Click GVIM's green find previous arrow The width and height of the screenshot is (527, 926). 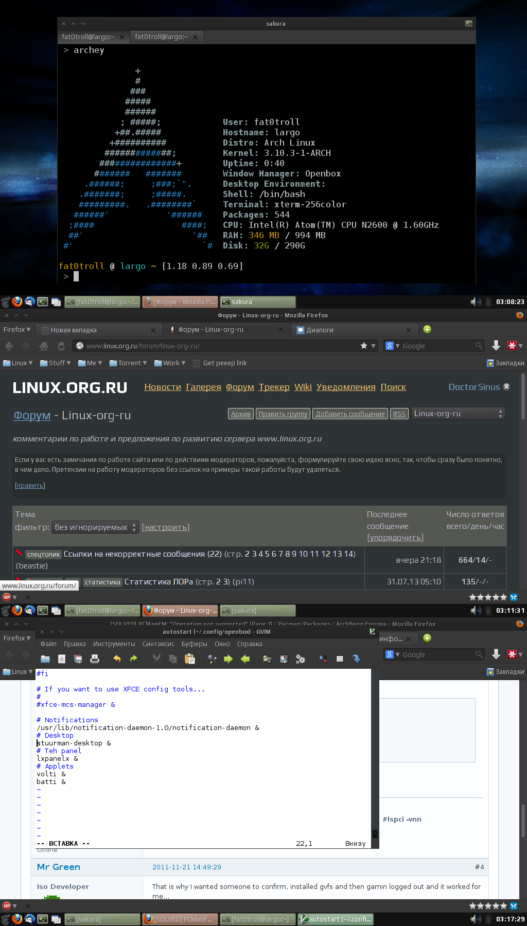(245, 658)
